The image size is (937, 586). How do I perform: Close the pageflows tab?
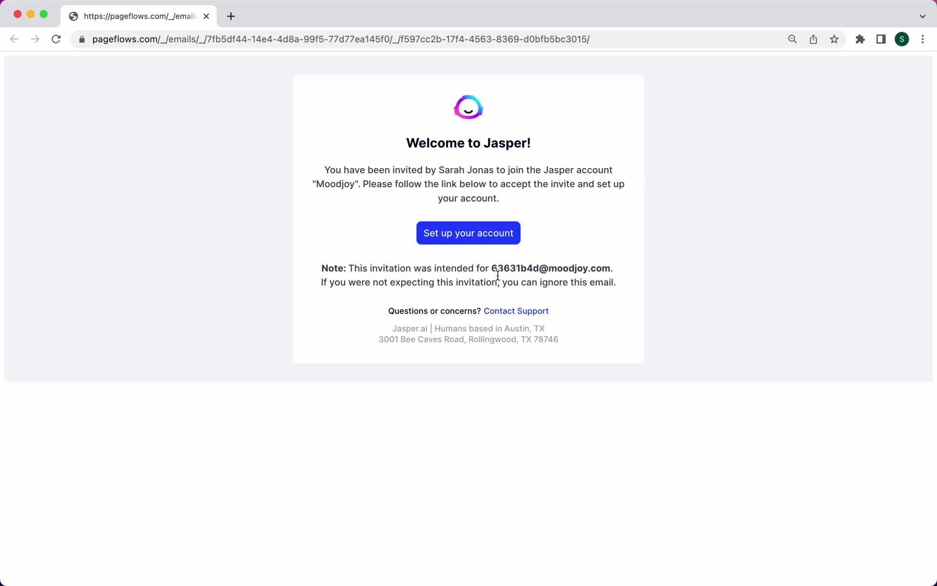point(206,16)
